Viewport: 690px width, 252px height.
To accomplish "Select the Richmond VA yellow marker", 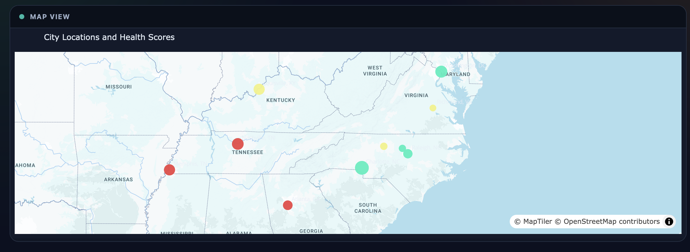I will [x=433, y=108].
